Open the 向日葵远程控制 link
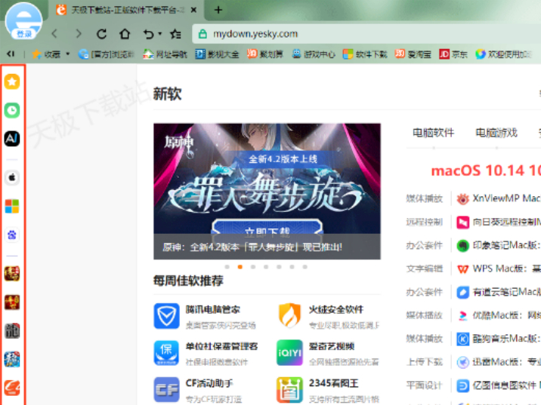This screenshot has height=405, width=541. click(499, 222)
